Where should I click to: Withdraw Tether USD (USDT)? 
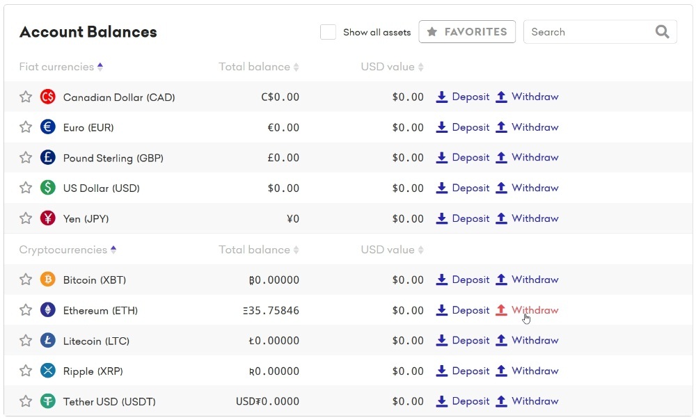coord(527,401)
